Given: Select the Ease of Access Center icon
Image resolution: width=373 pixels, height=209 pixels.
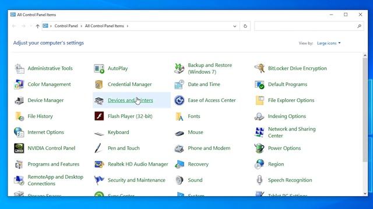Looking at the screenshot, I should tap(179, 100).
